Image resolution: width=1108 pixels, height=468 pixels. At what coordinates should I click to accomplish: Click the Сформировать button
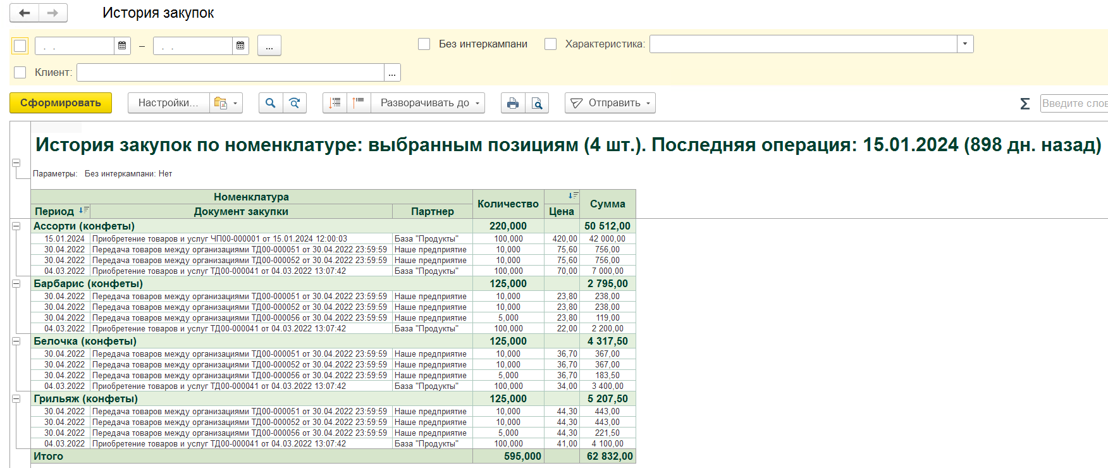click(61, 103)
